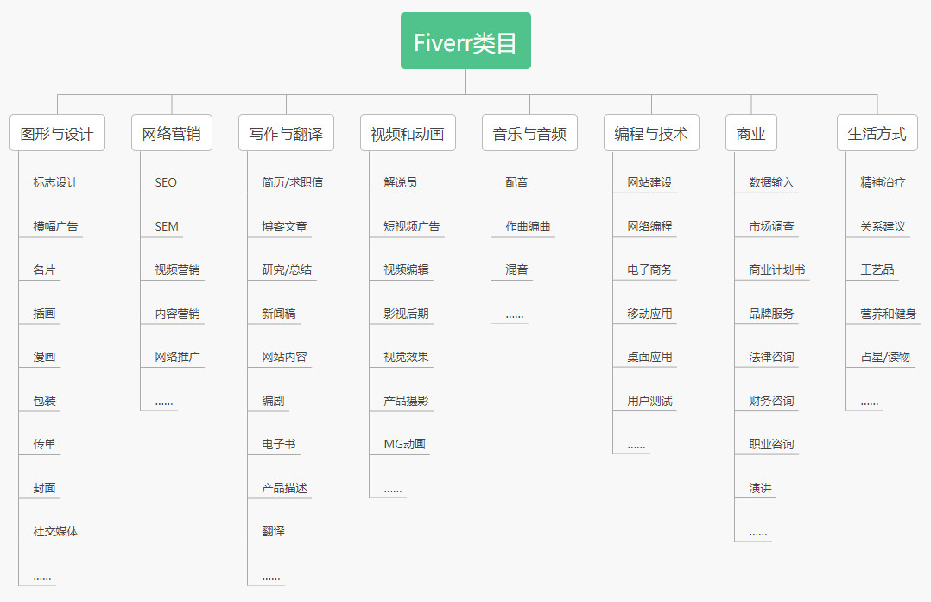Select the 视频和动画 category node
The image size is (931, 602).
coord(408,133)
